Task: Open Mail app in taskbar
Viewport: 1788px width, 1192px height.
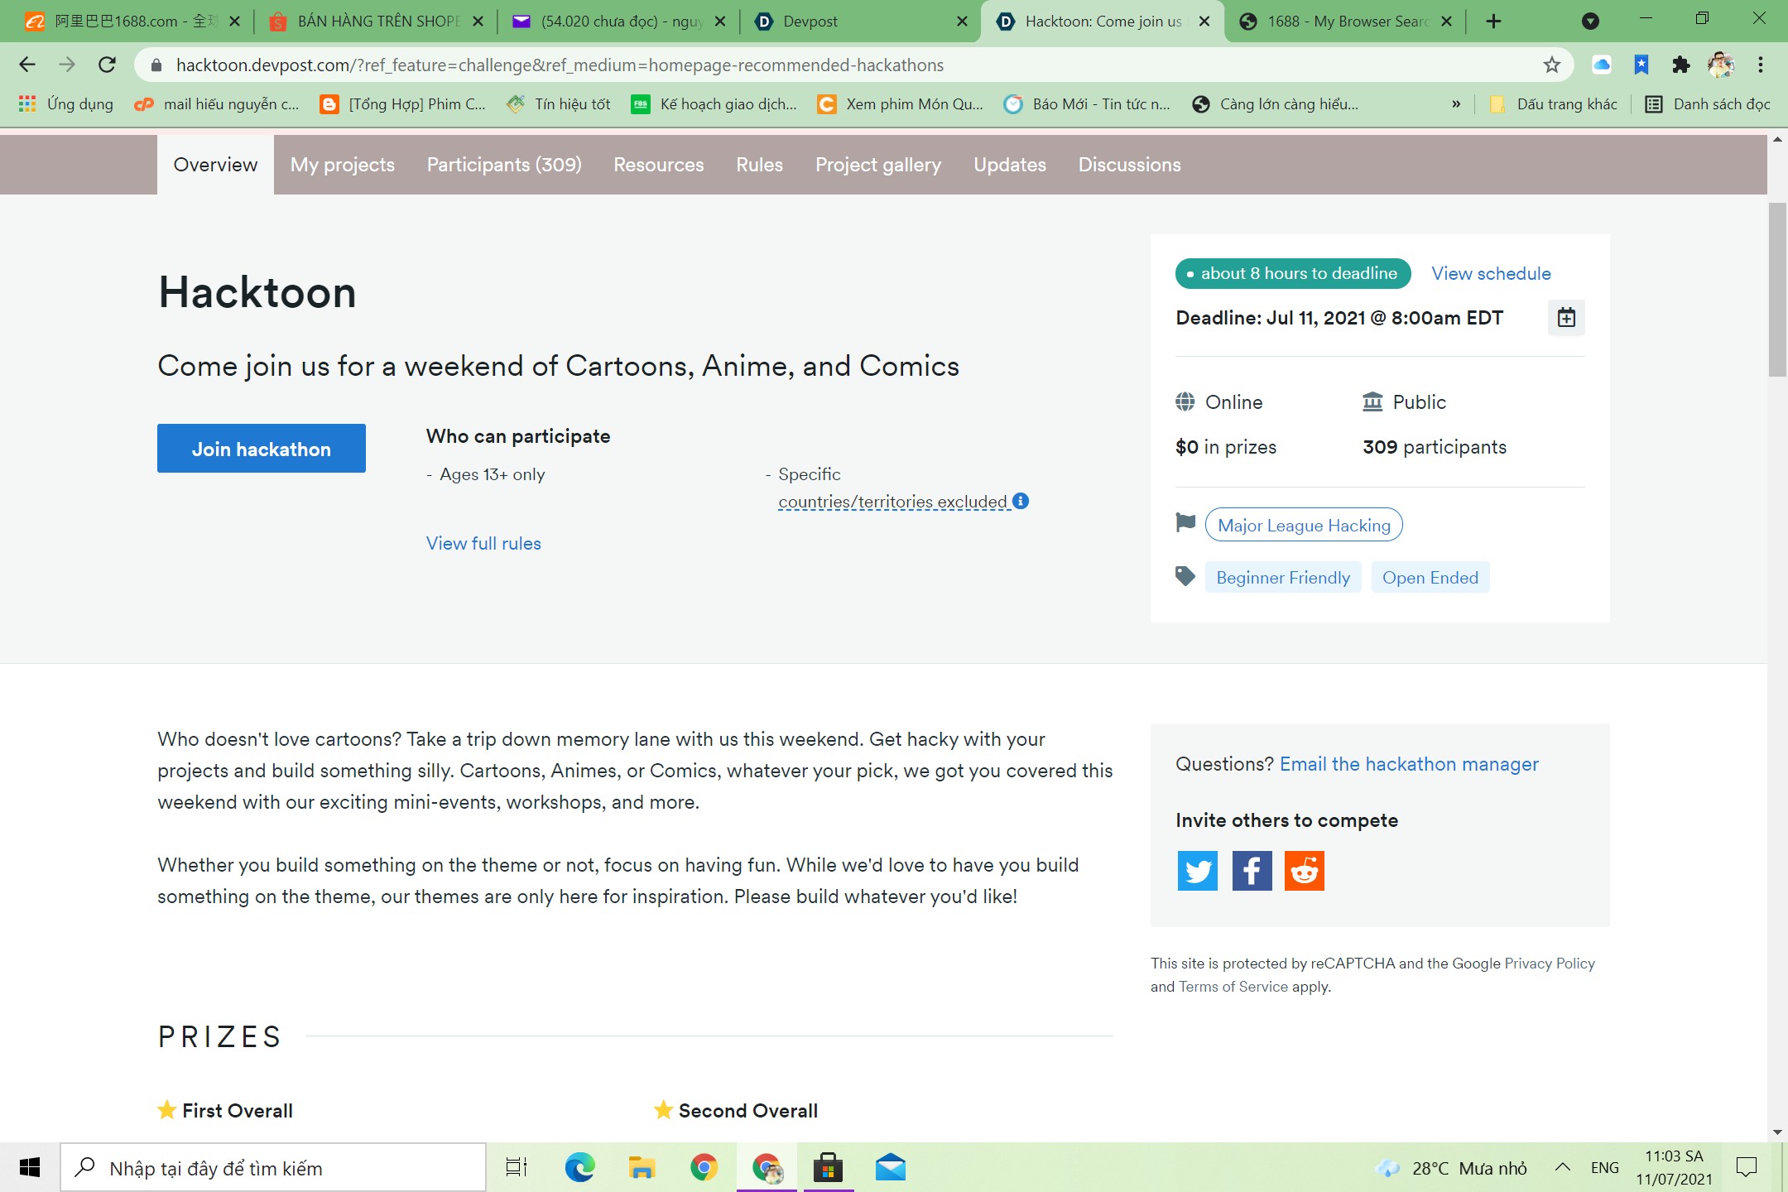Action: coord(890,1167)
